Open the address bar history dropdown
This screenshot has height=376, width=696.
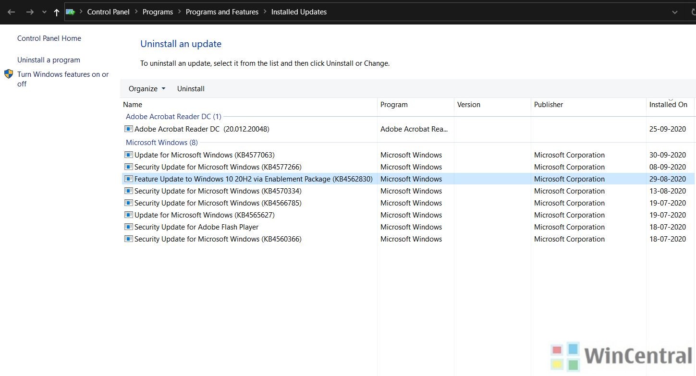675,12
